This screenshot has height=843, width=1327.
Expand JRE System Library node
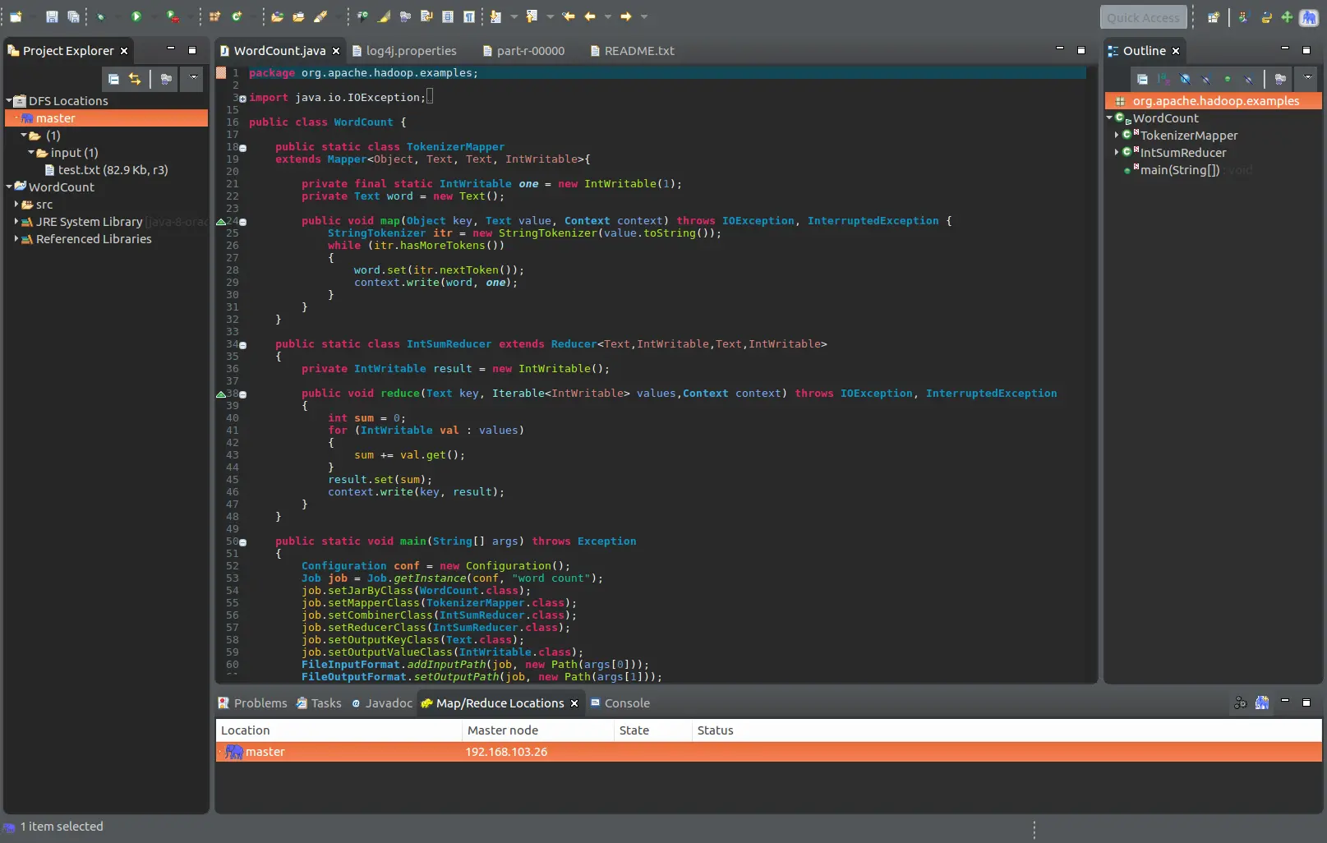[16, 222]
